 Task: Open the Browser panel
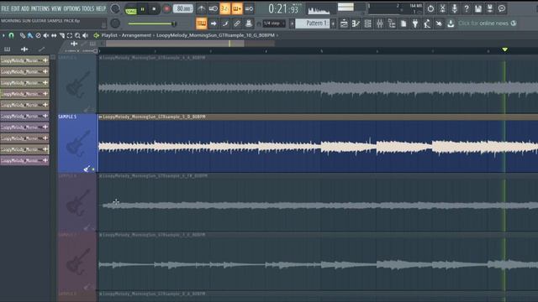pyautogui.click(x=392, y=23)
